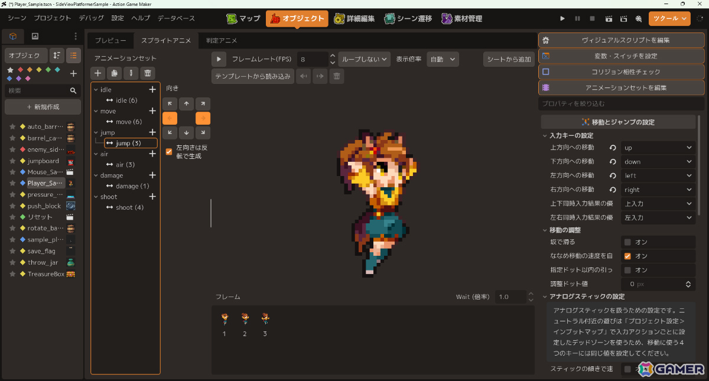Image resolution: width=709 pixels, height=381 pixels.
Task: Uncheck 左向きは反転で生成 checkbox
Action: click(x=169, y=151)
